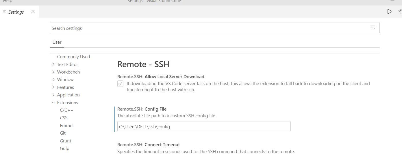Switch to the User settings tab
402x154 pixels.
coord(57,42)
